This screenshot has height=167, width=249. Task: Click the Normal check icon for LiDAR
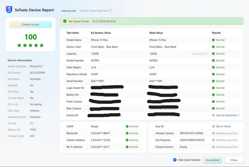tap(127, 126)
